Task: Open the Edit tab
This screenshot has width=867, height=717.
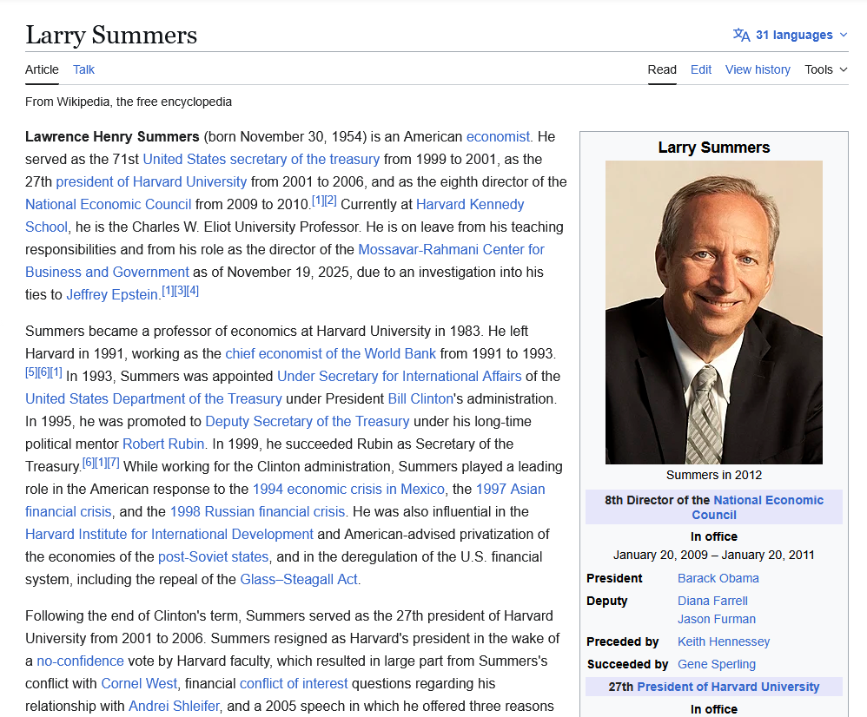Action: (700, 69)
